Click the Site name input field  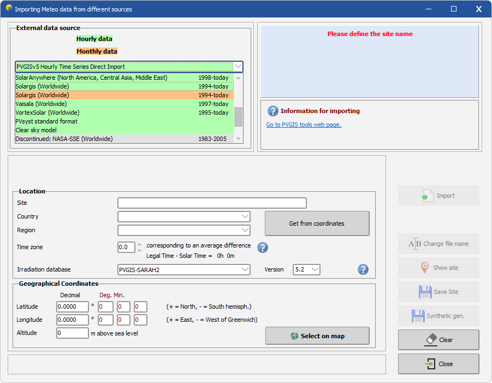[212, 203]
